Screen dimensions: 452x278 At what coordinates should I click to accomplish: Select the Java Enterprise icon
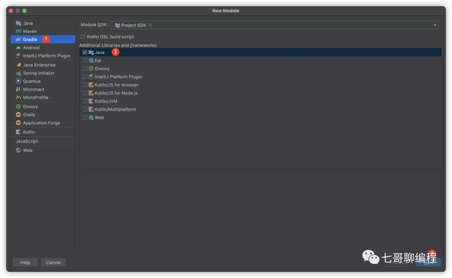(18, 65)
